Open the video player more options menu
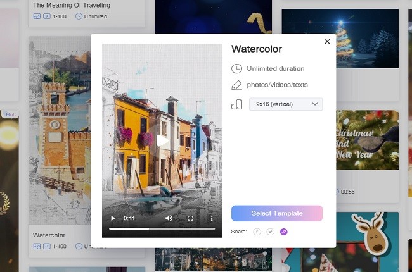 [212, 218]
